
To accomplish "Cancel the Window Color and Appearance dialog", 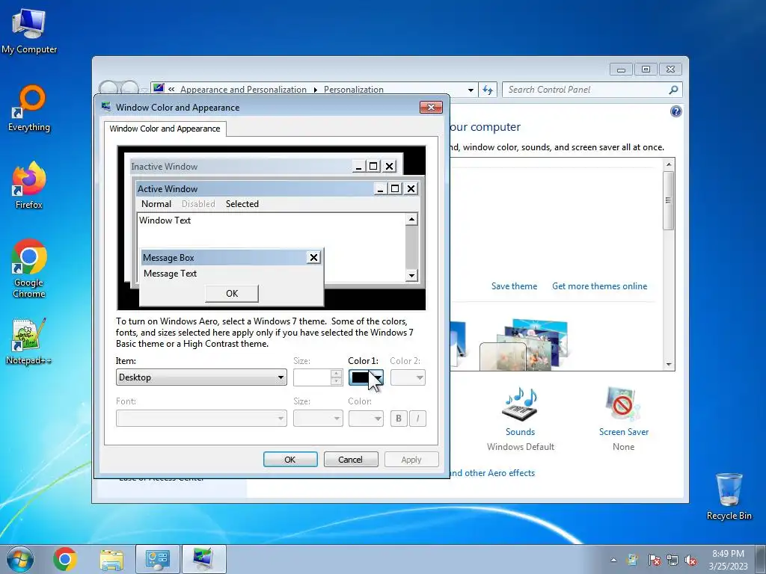I will click(x=350, y=460).
